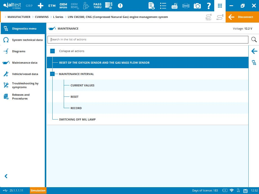Select the SWITCHING OFF MIL LAMP action
The height and width of the screenshot is (194, 259).
(77, 119)
